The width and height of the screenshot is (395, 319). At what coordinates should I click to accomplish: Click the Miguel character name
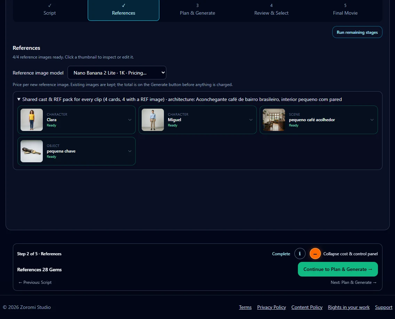(175, 120)
